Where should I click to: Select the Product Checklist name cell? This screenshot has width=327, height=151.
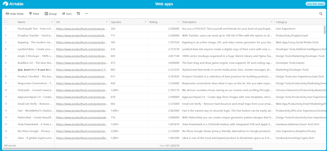pyautogui.click(x=35, y=76)
